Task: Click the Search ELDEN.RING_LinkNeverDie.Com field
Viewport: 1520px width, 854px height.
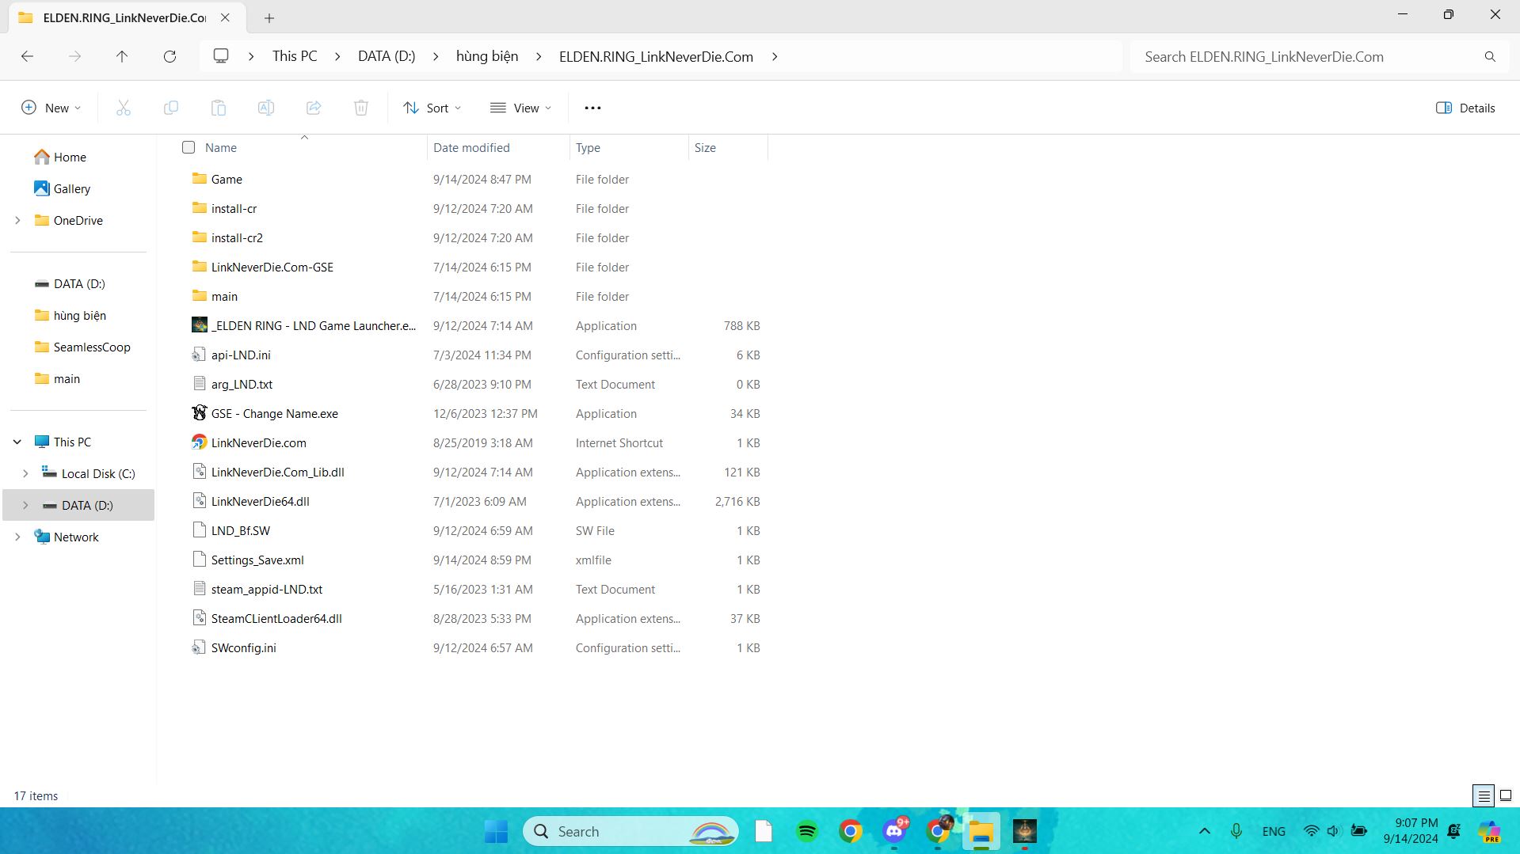Action: click(x=1307, y=56)
